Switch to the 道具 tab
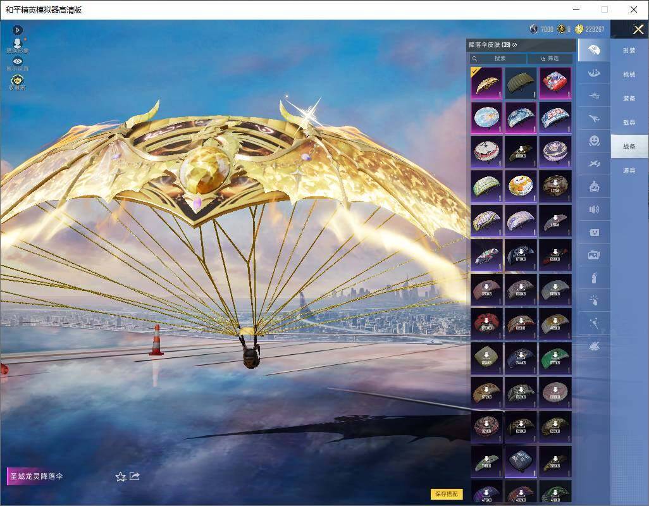 (x=629, y=171)
